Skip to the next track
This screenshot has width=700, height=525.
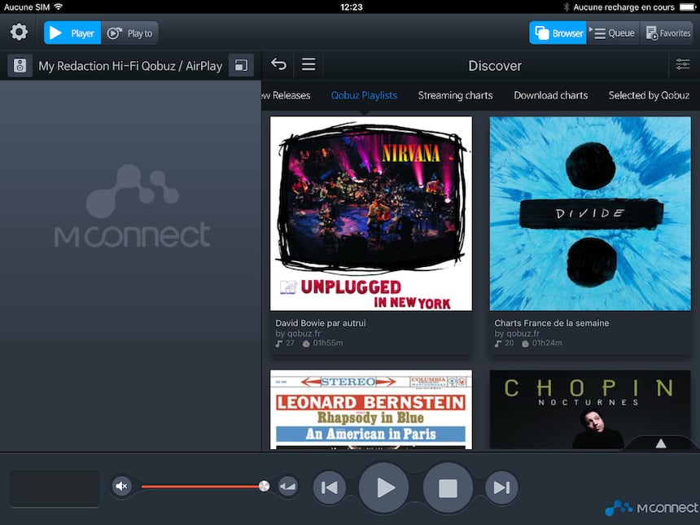click(501, 487)
